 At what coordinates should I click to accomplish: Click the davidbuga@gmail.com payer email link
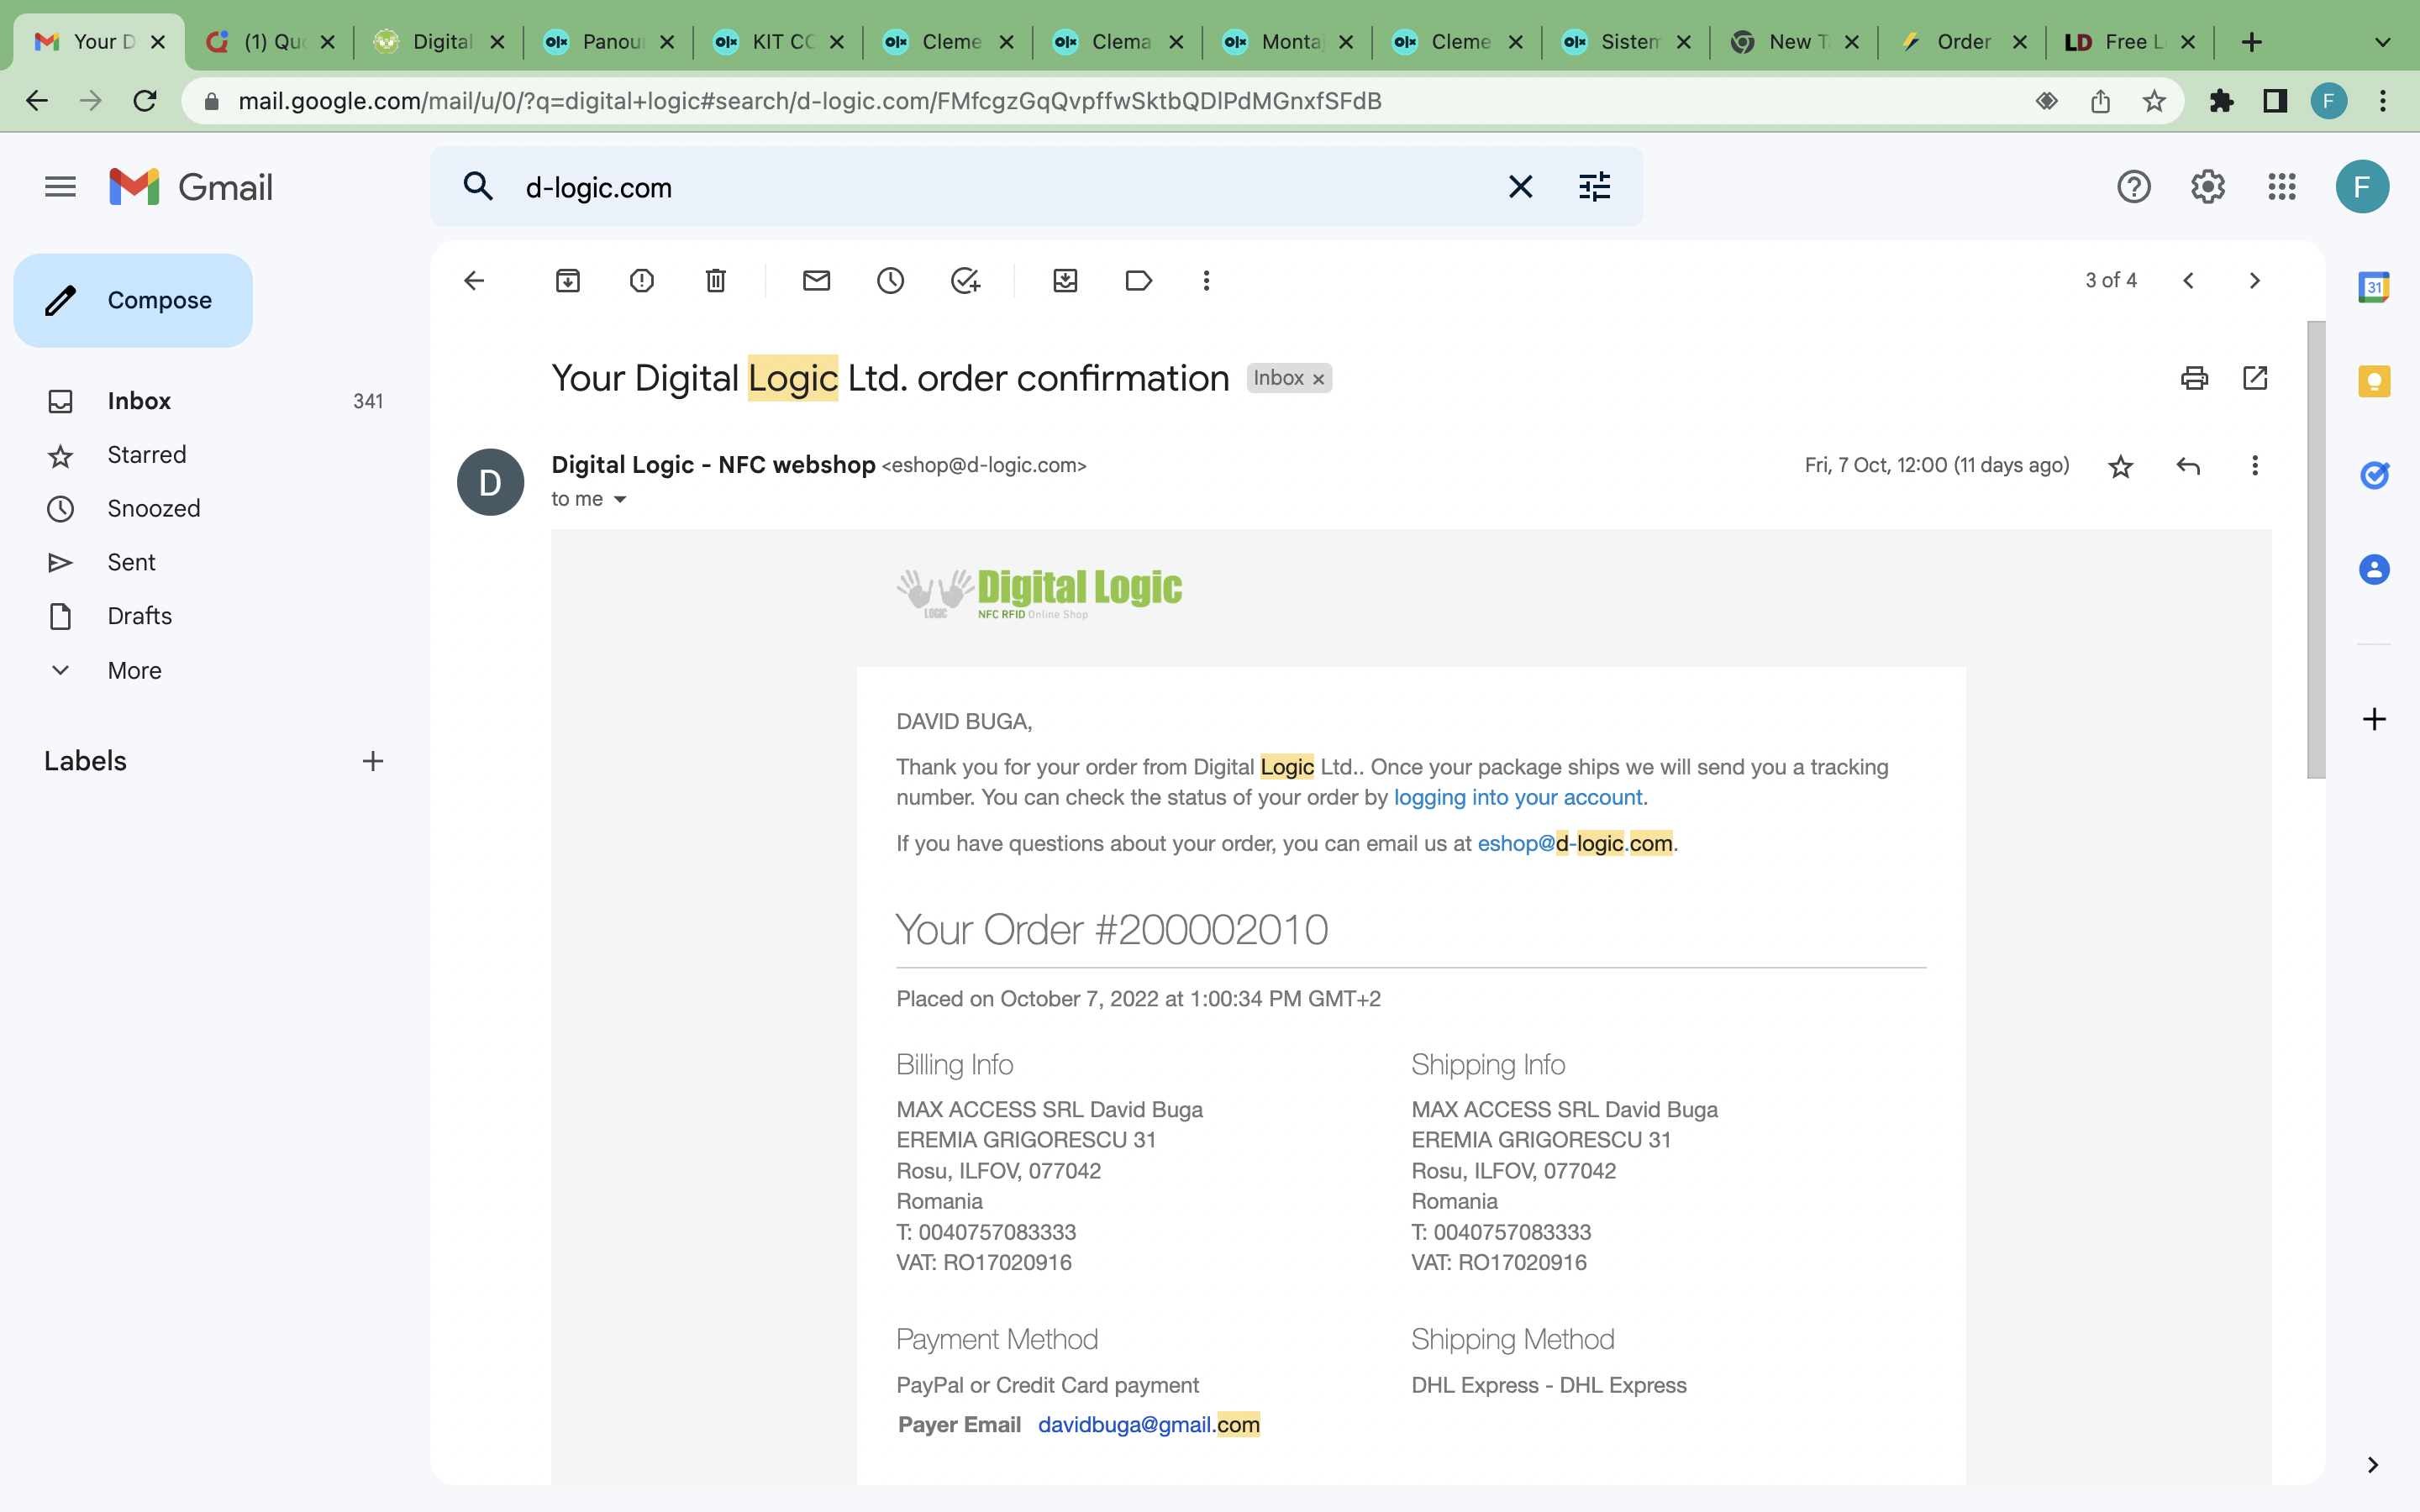pyautogui.click(x=1149, y=1425)
